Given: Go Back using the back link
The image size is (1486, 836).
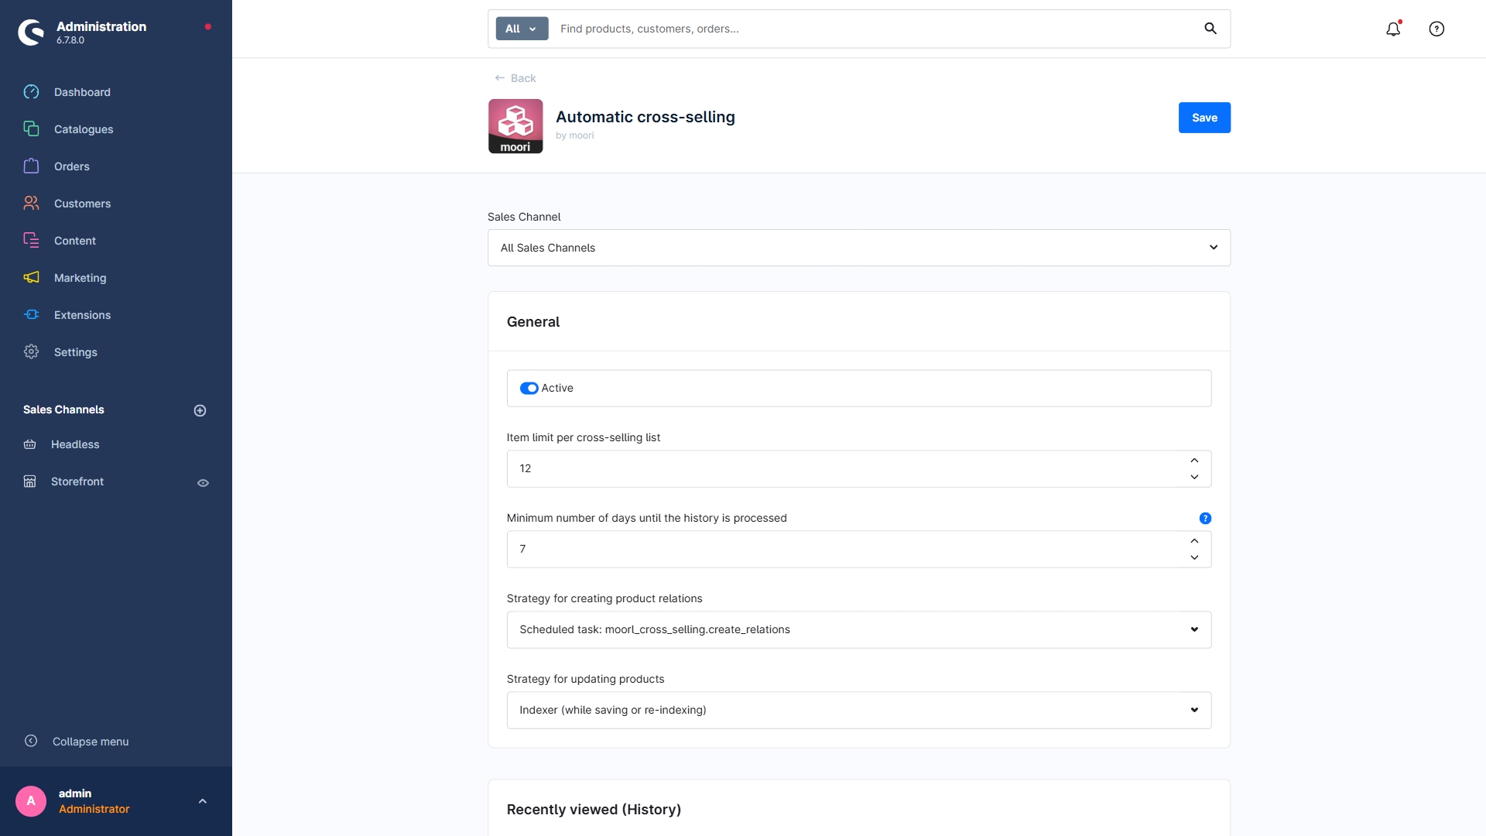Looking at the screenshot, I should pos(515,77).
